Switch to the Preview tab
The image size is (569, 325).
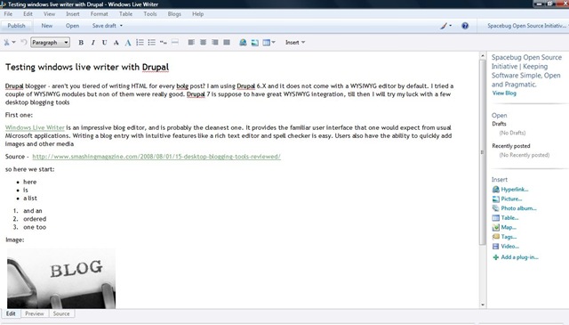[35, 313]
